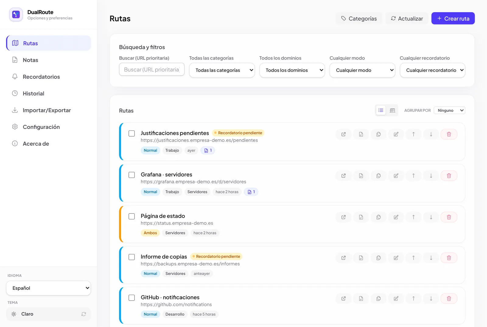Image resolution: width=487 pixels, height=327 pixels.
Task: Select the GitHub notificaciones checkbox
Action: point(131,298)
